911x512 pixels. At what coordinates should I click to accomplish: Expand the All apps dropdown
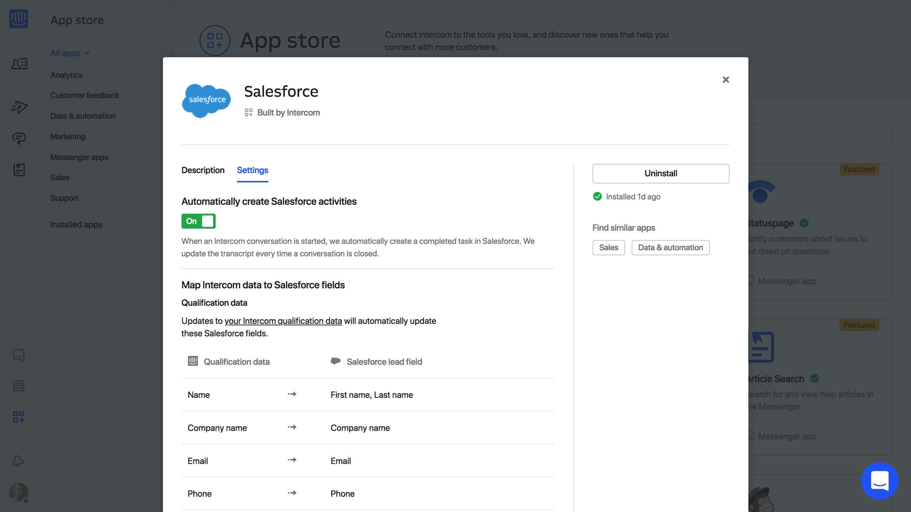[x=70, y=53]
